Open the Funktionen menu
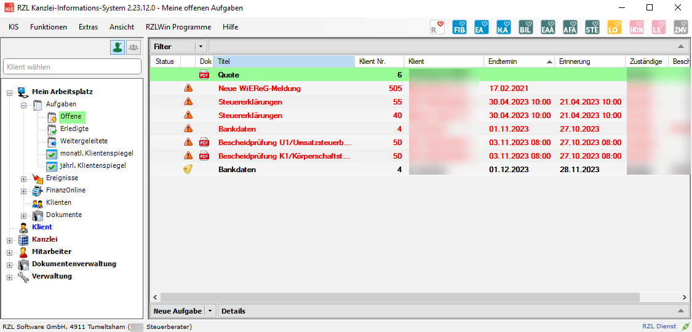Screen dimensions: 692x332 click(x=49, y=27)
